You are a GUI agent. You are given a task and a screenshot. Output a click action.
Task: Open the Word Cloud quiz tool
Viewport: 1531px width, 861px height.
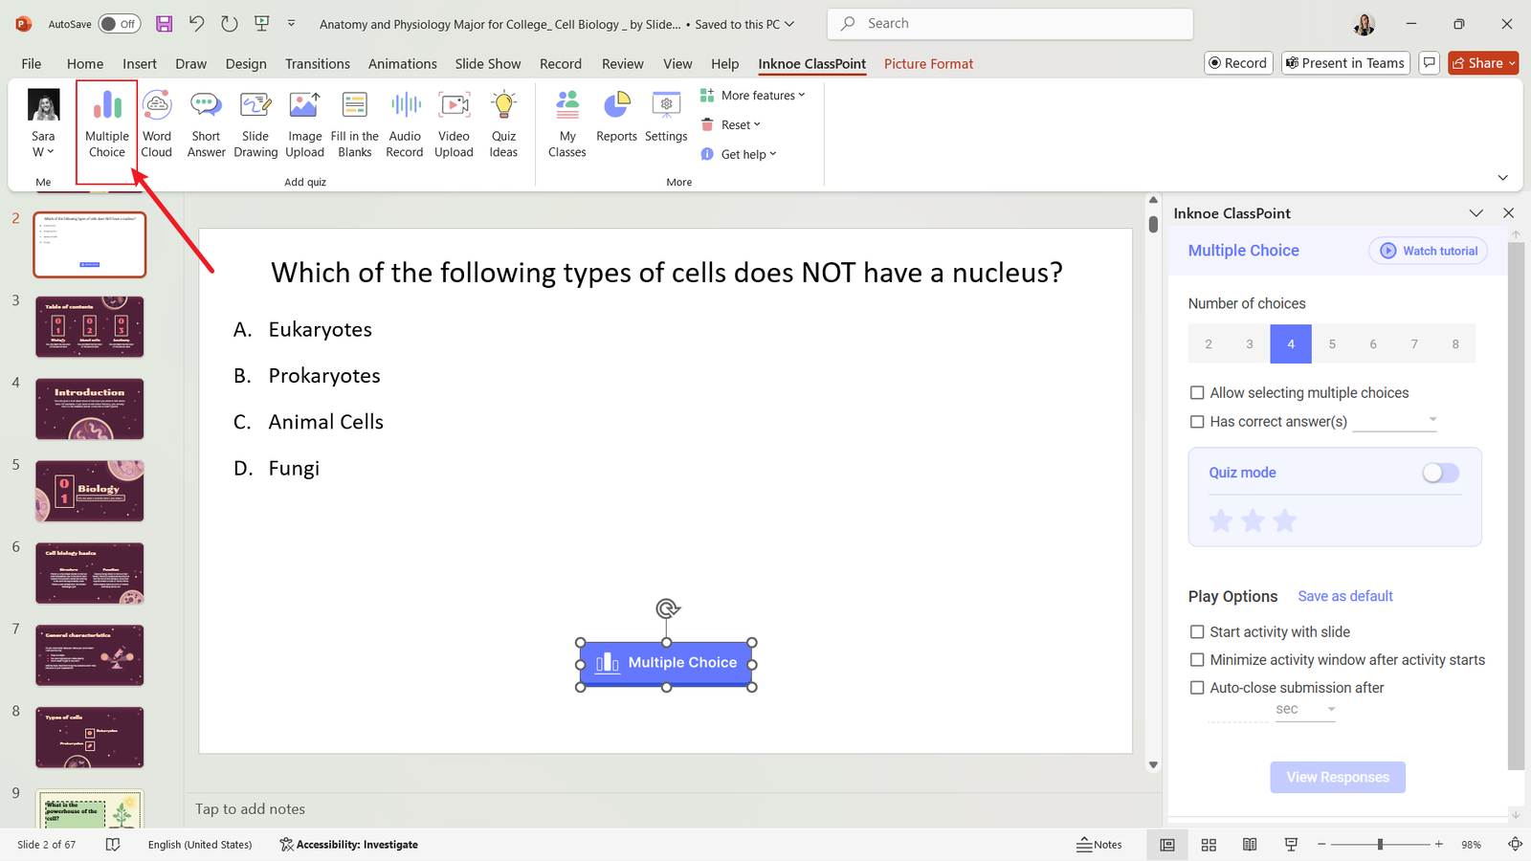[x=156, y=124]
